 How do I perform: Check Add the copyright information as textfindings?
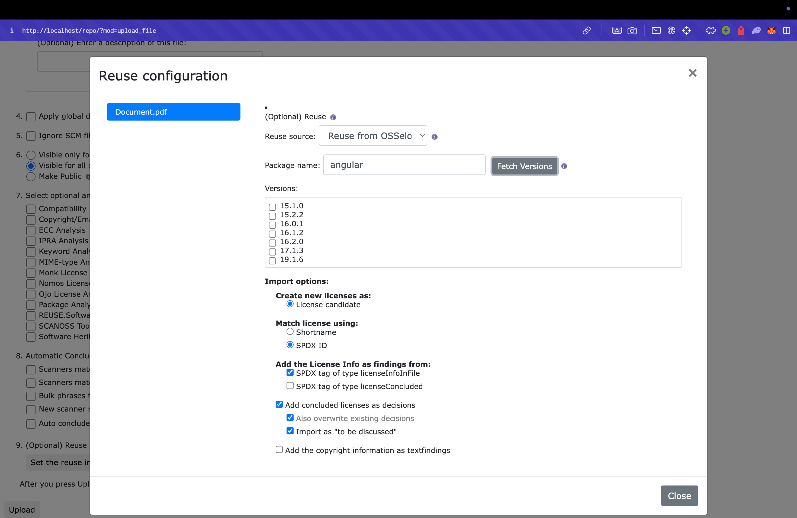[x=279, y=449]
